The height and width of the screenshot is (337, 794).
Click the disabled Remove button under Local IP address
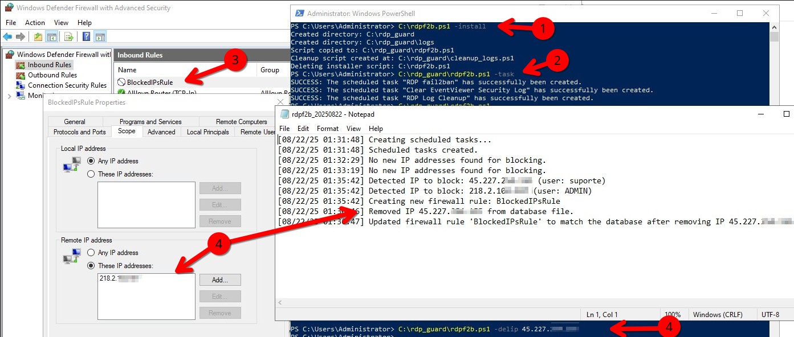[220, 221]
